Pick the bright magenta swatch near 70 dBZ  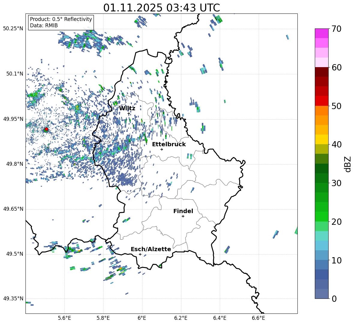322,33
